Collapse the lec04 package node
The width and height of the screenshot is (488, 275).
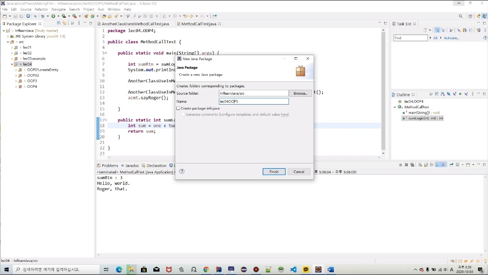(x=12, y=64)
